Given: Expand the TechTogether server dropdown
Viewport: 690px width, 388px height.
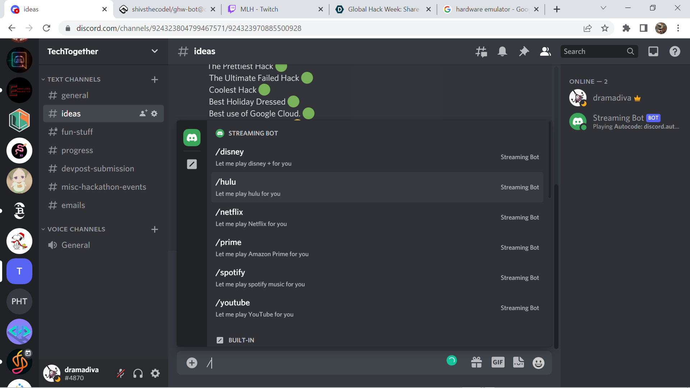Looking at the screenshot, I should (x=155, y=51).
